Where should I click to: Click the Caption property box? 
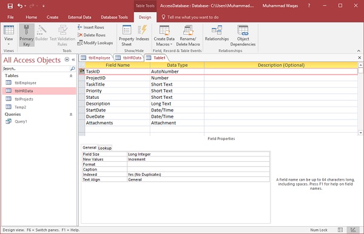tap(198, 169)
